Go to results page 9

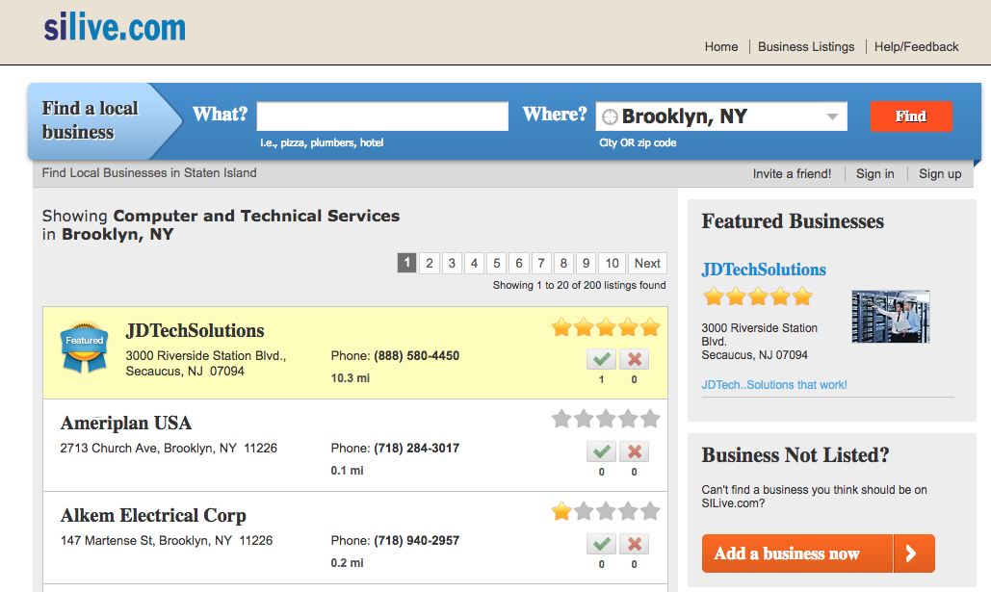[586, 263]
